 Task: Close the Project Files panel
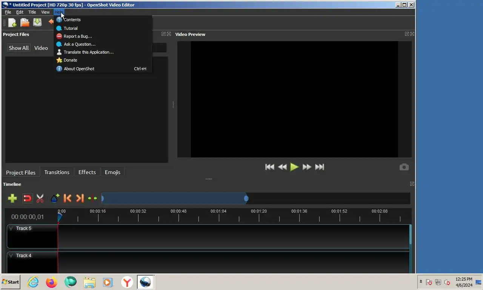(169, 34)
